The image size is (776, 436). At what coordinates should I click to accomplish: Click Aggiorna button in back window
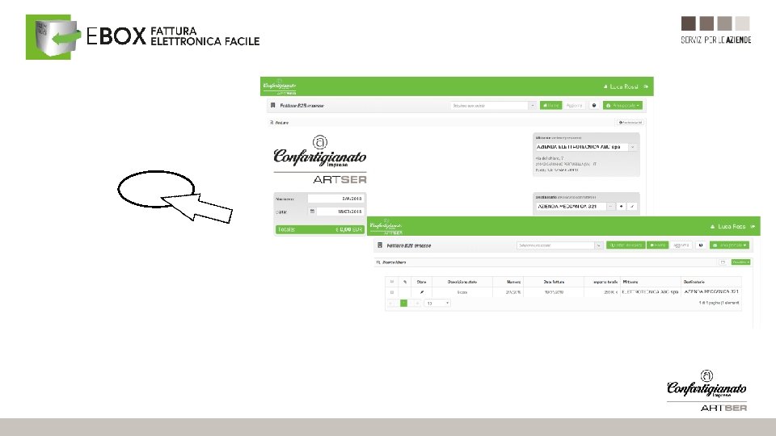point(574,105)
